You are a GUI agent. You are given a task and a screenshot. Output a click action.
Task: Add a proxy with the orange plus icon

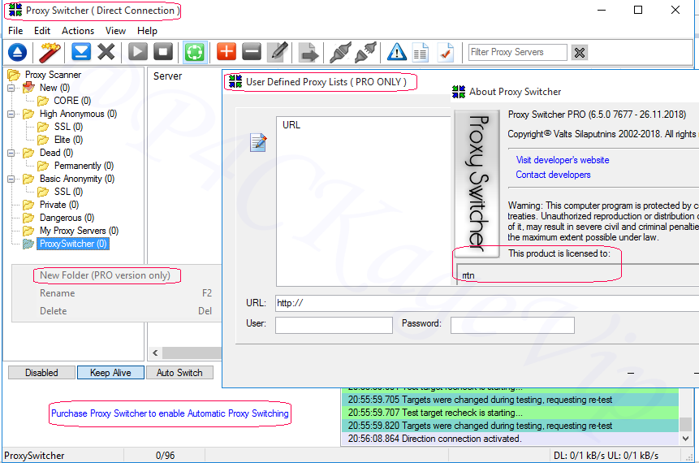pyautogui.click(x=227, y=52)
